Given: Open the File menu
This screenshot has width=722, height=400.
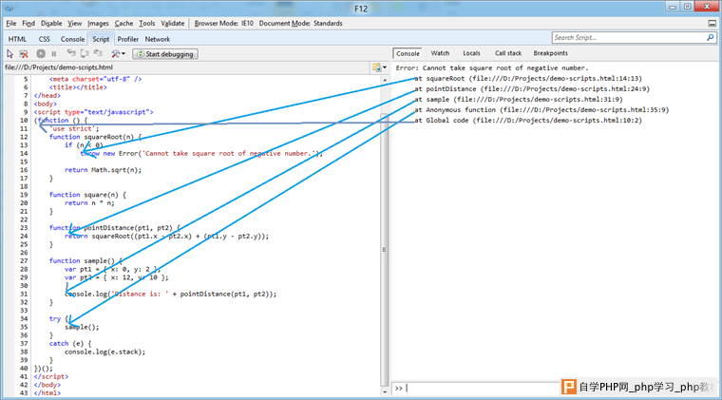Looking at the screenshot, I should tap(11, 23).
